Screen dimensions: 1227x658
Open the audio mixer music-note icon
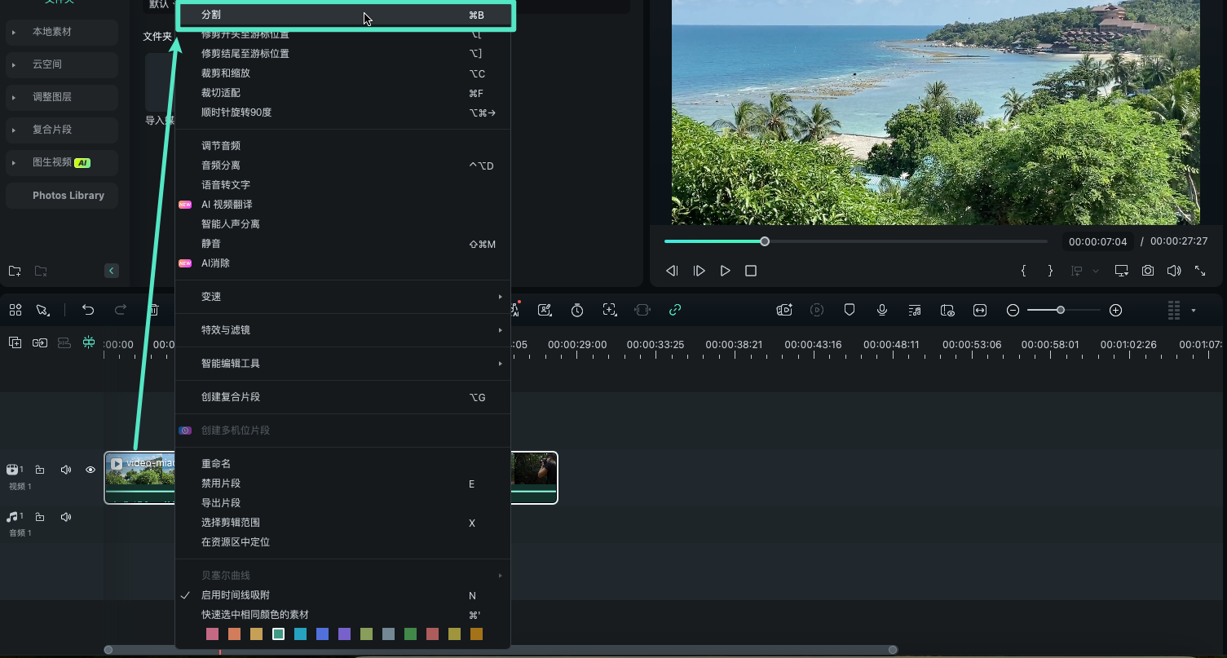915,310
